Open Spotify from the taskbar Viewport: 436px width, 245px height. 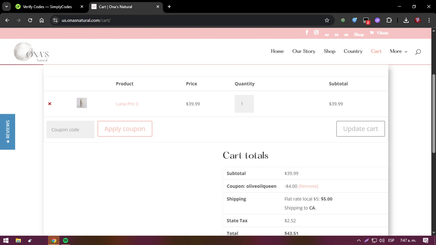pos(66,240)
